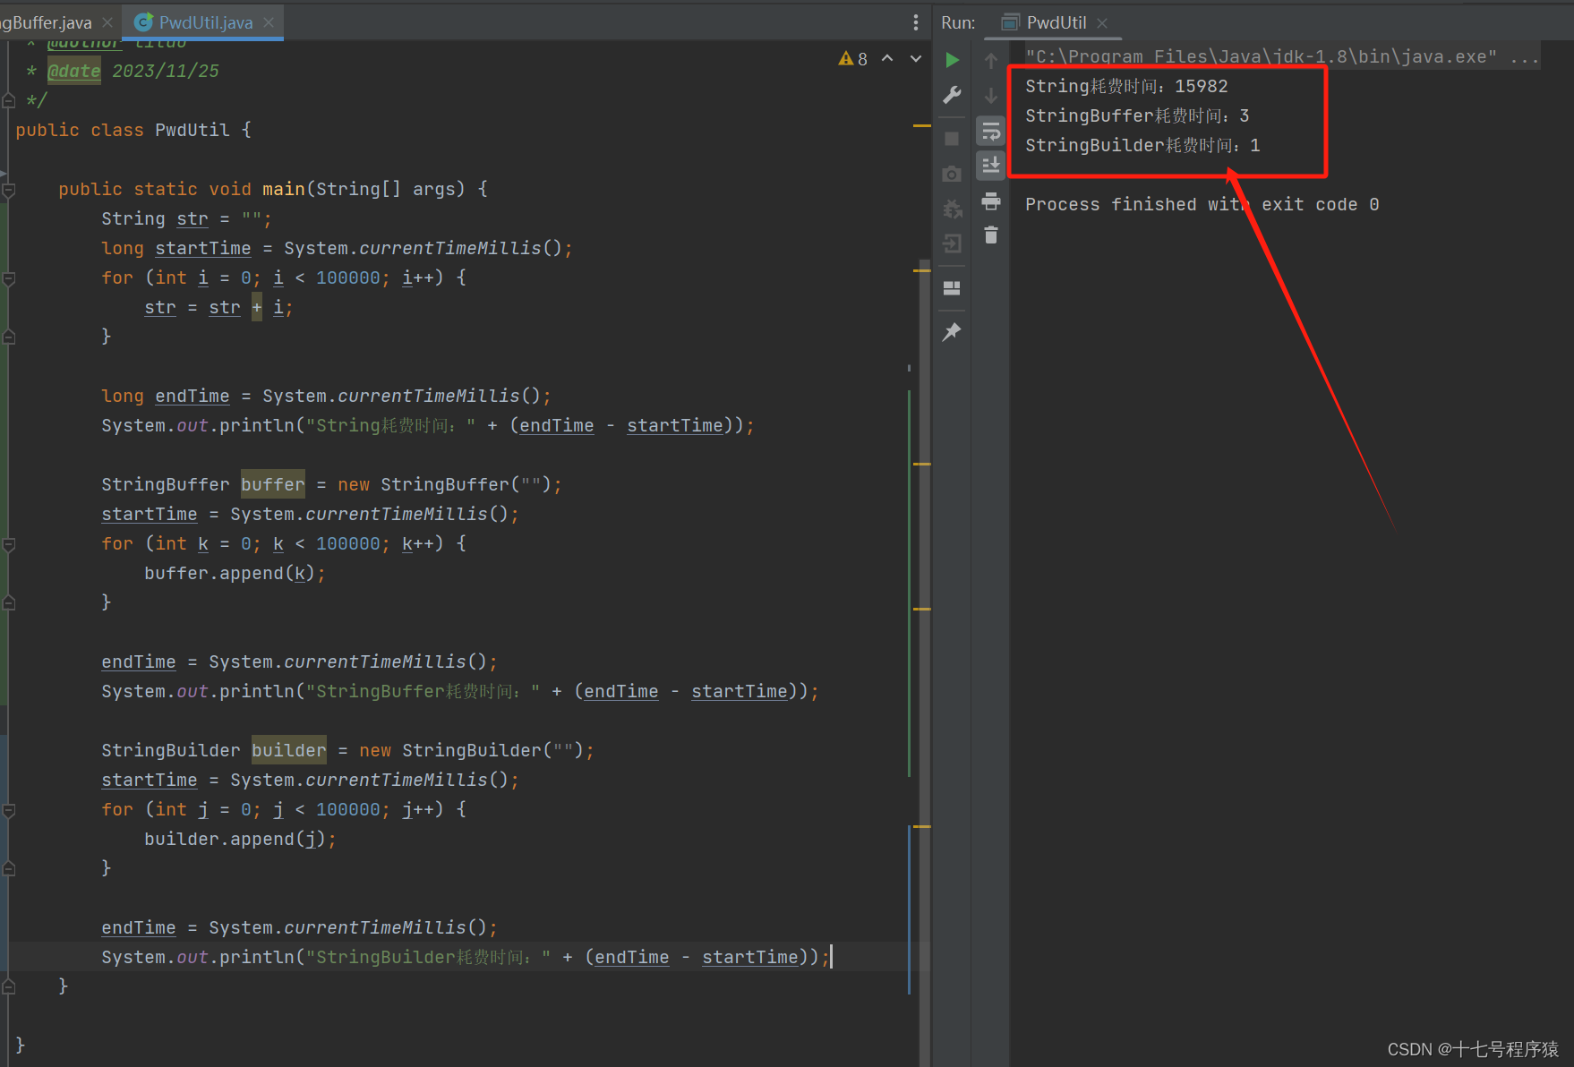Toggle scroll to end of console
The height and width of the screenshot is (1067, 1574).
[991, 166]
